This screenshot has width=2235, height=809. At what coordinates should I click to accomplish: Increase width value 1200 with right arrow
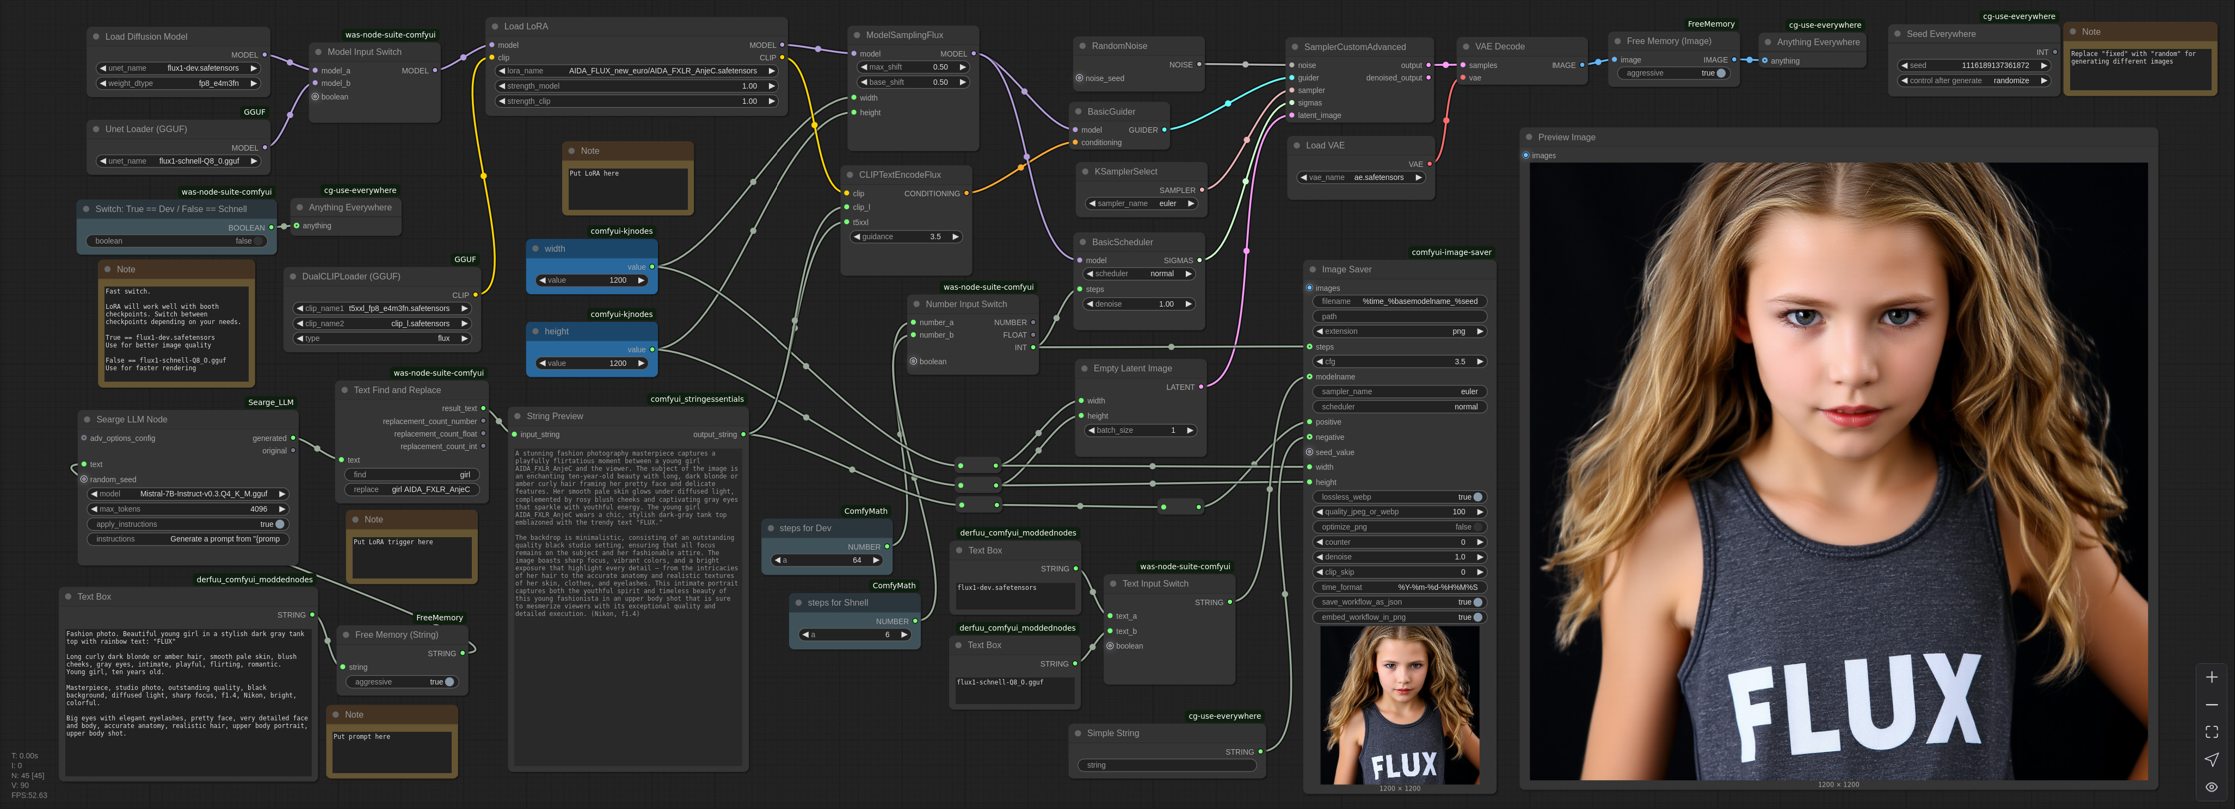[x=641, y=281]
